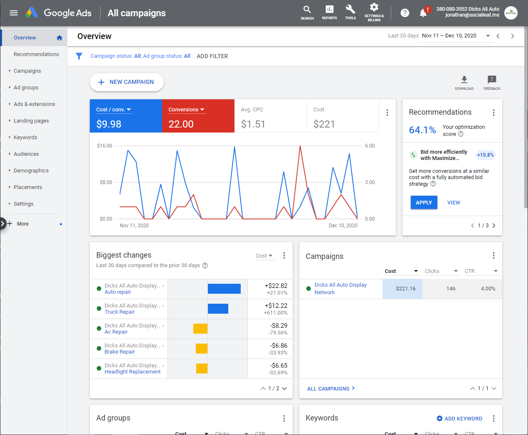Screen dimensions: 528x435
Task: Select Demographics in sidebar
Action: click(31, 171)
